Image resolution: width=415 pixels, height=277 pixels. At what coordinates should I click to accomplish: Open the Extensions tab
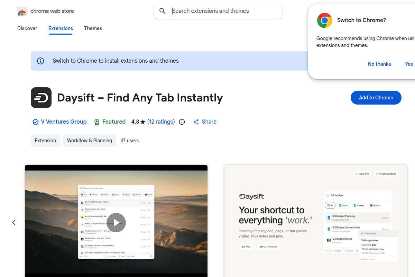click(61, 28)
